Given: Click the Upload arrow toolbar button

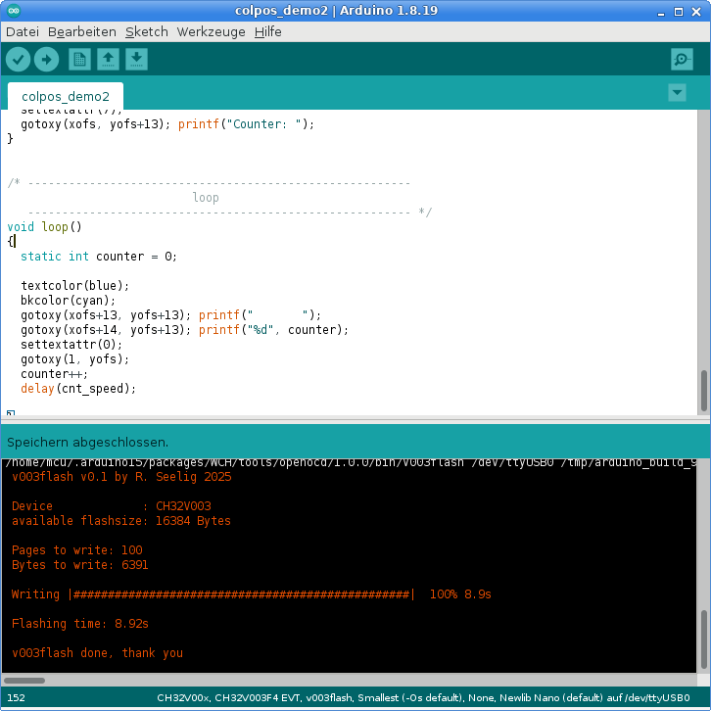Looking at the screenshot, I should (46, 60).
